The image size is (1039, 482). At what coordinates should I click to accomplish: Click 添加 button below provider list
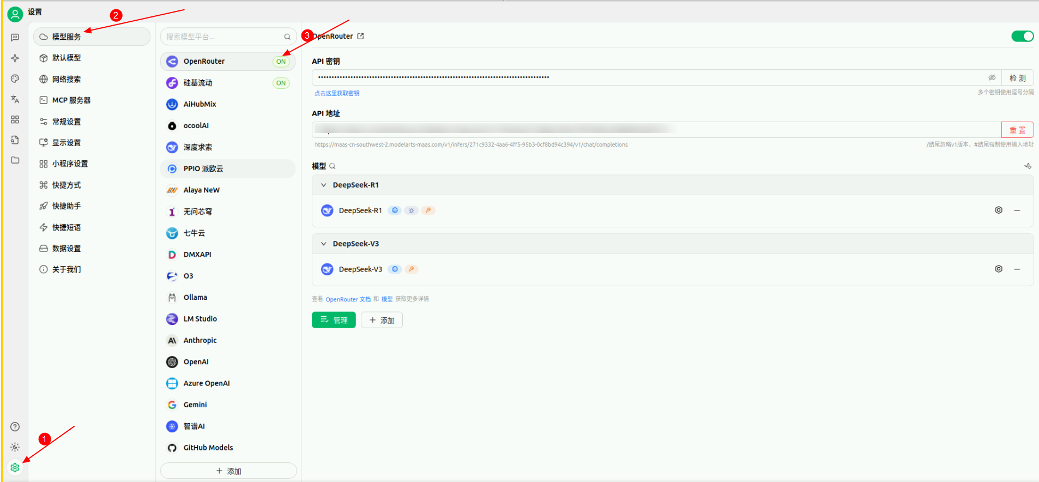[228, 471]
